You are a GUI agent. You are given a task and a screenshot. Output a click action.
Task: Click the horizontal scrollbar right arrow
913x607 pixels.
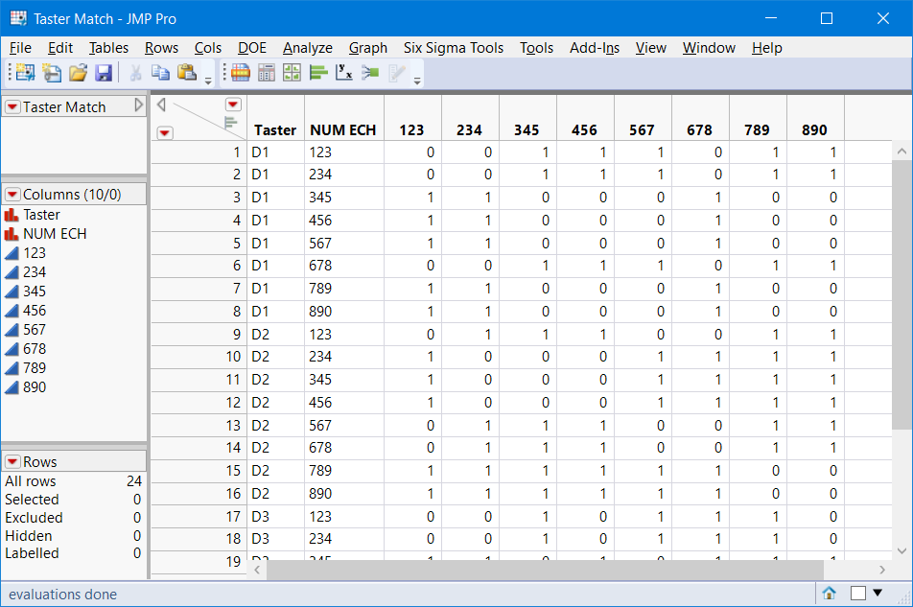click(881, 570)
